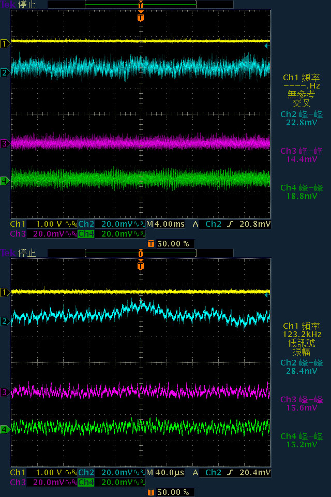Image resolution: width=331 pixels, height=497 pixels.
Task: Click trigger level arrow in 40.0µs capture
Action: coord(267,295)
